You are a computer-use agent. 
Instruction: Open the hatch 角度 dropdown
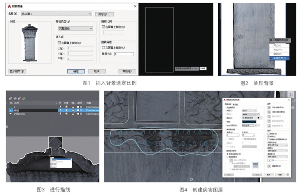(x=233, y=135)
